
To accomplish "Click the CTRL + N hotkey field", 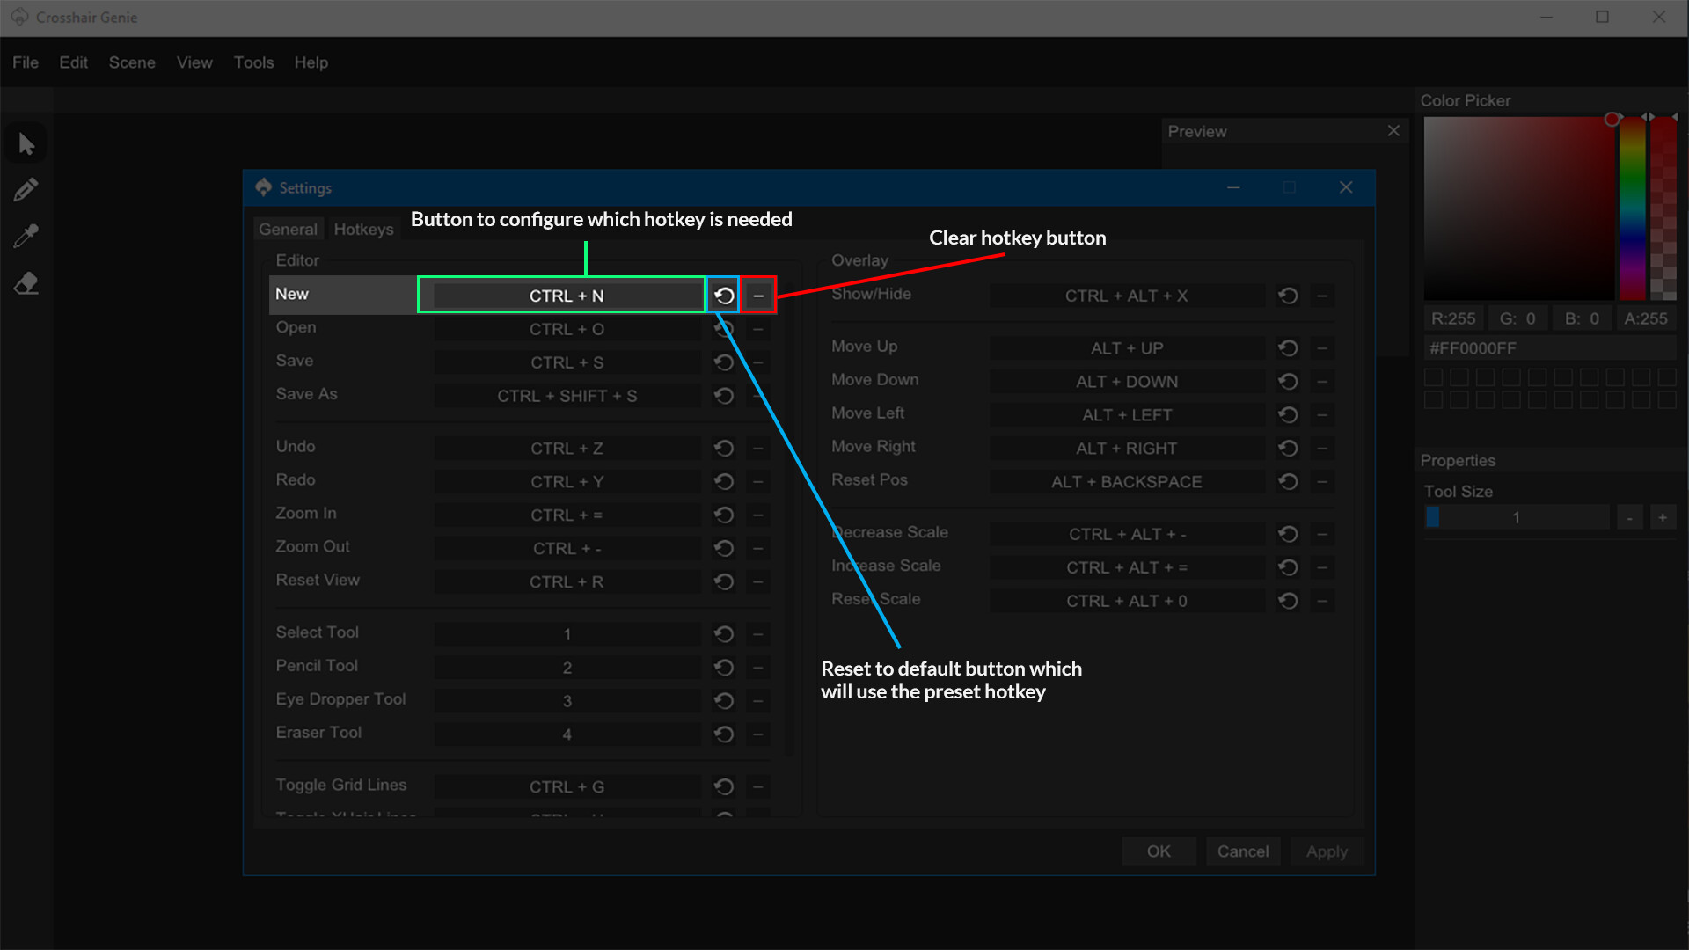I will click(567, 296).
